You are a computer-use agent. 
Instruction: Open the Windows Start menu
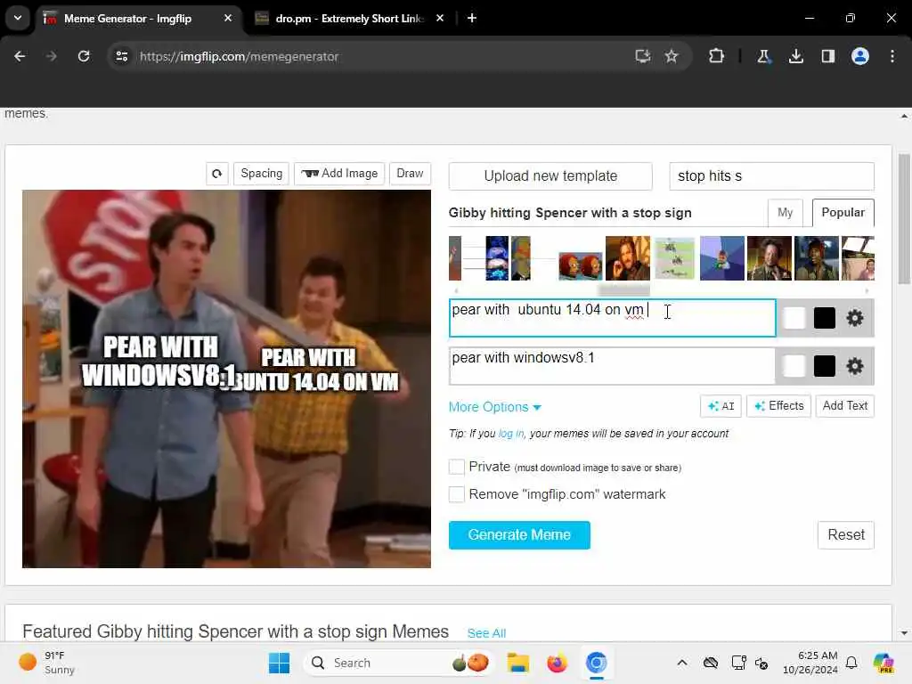click(x=279, y=663)
